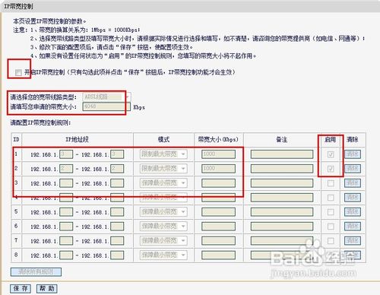Click the start IP field in row 2
The width and height of the screenshot is (380, 295).
66,169
